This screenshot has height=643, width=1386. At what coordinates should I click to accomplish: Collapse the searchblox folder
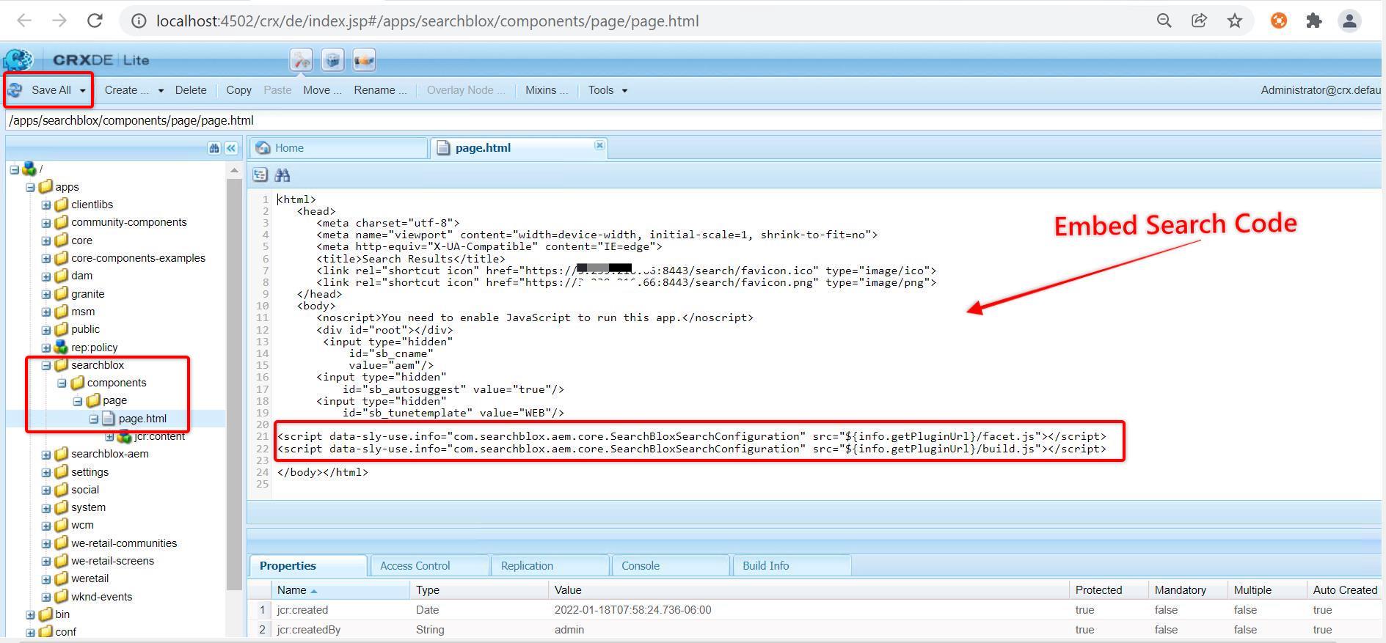coord(46,365)
